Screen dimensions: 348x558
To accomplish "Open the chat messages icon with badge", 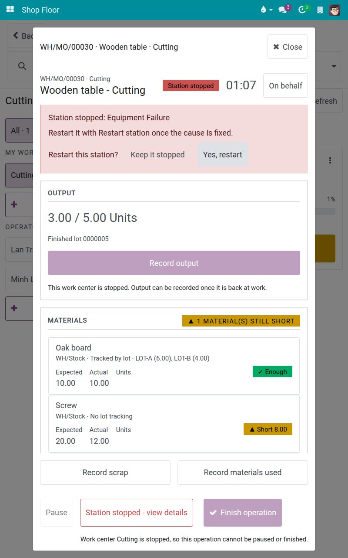I will pos(283,10).
